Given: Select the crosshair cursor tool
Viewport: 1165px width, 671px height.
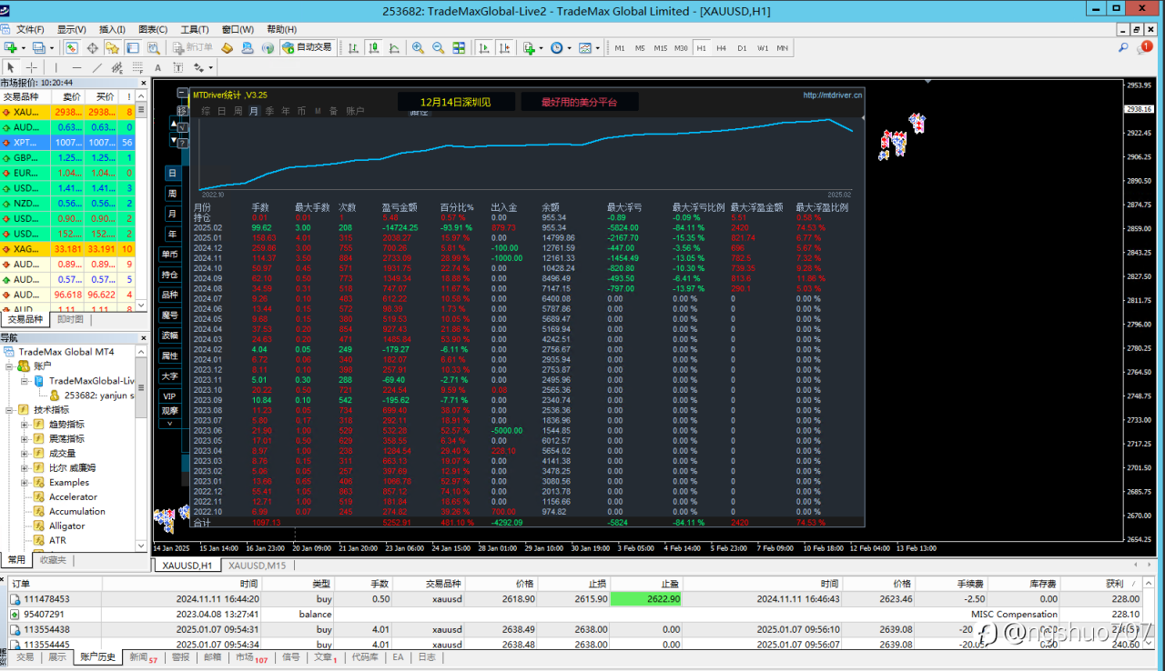Looking at the screenshot, I should pyautogui.click(x=32, y=67).
